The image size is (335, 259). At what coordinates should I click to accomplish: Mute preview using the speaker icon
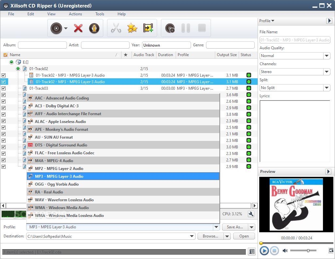285,251
